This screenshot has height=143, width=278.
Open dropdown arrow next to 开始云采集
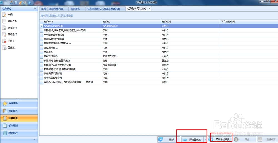point(205,139)
